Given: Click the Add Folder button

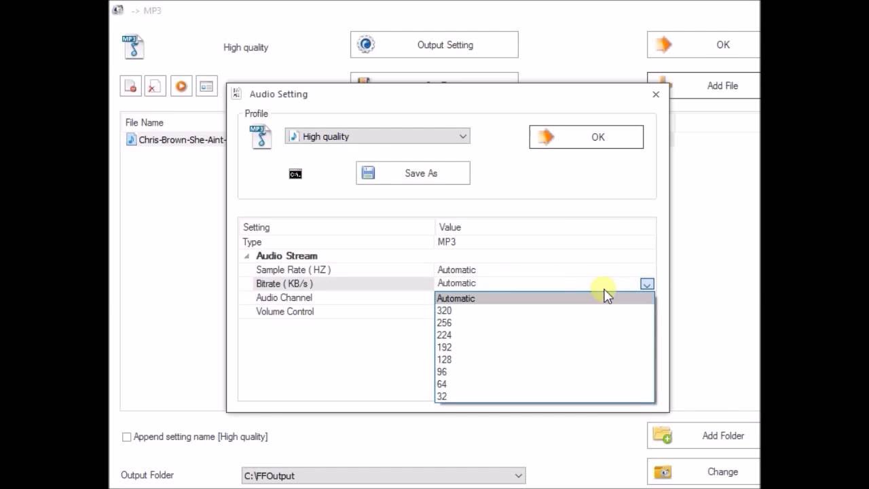Looking at the screenshot, I should click(x=703, y=435).
